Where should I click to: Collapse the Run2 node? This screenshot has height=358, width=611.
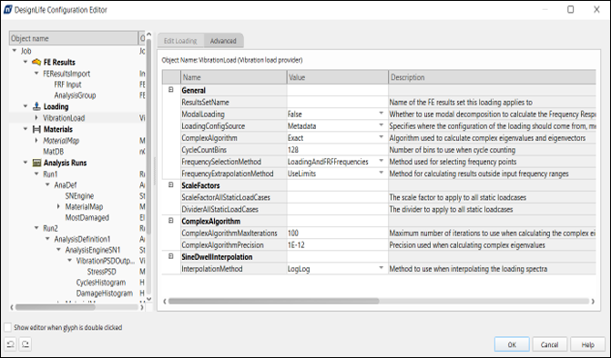(x=36, y=228)
